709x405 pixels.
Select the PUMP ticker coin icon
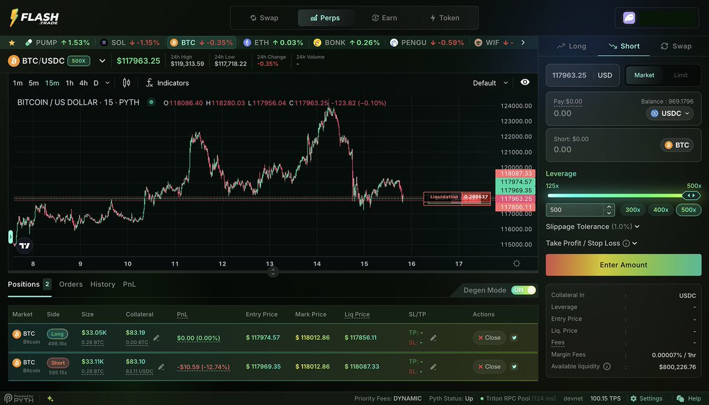click(28, 43)
